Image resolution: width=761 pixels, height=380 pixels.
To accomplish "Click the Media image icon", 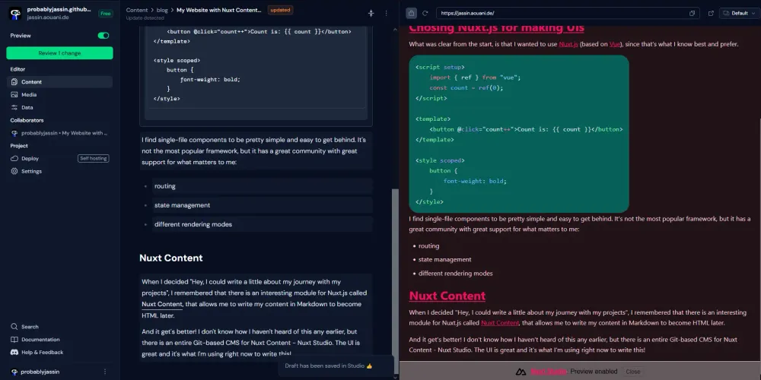I will tap(14, 94).
